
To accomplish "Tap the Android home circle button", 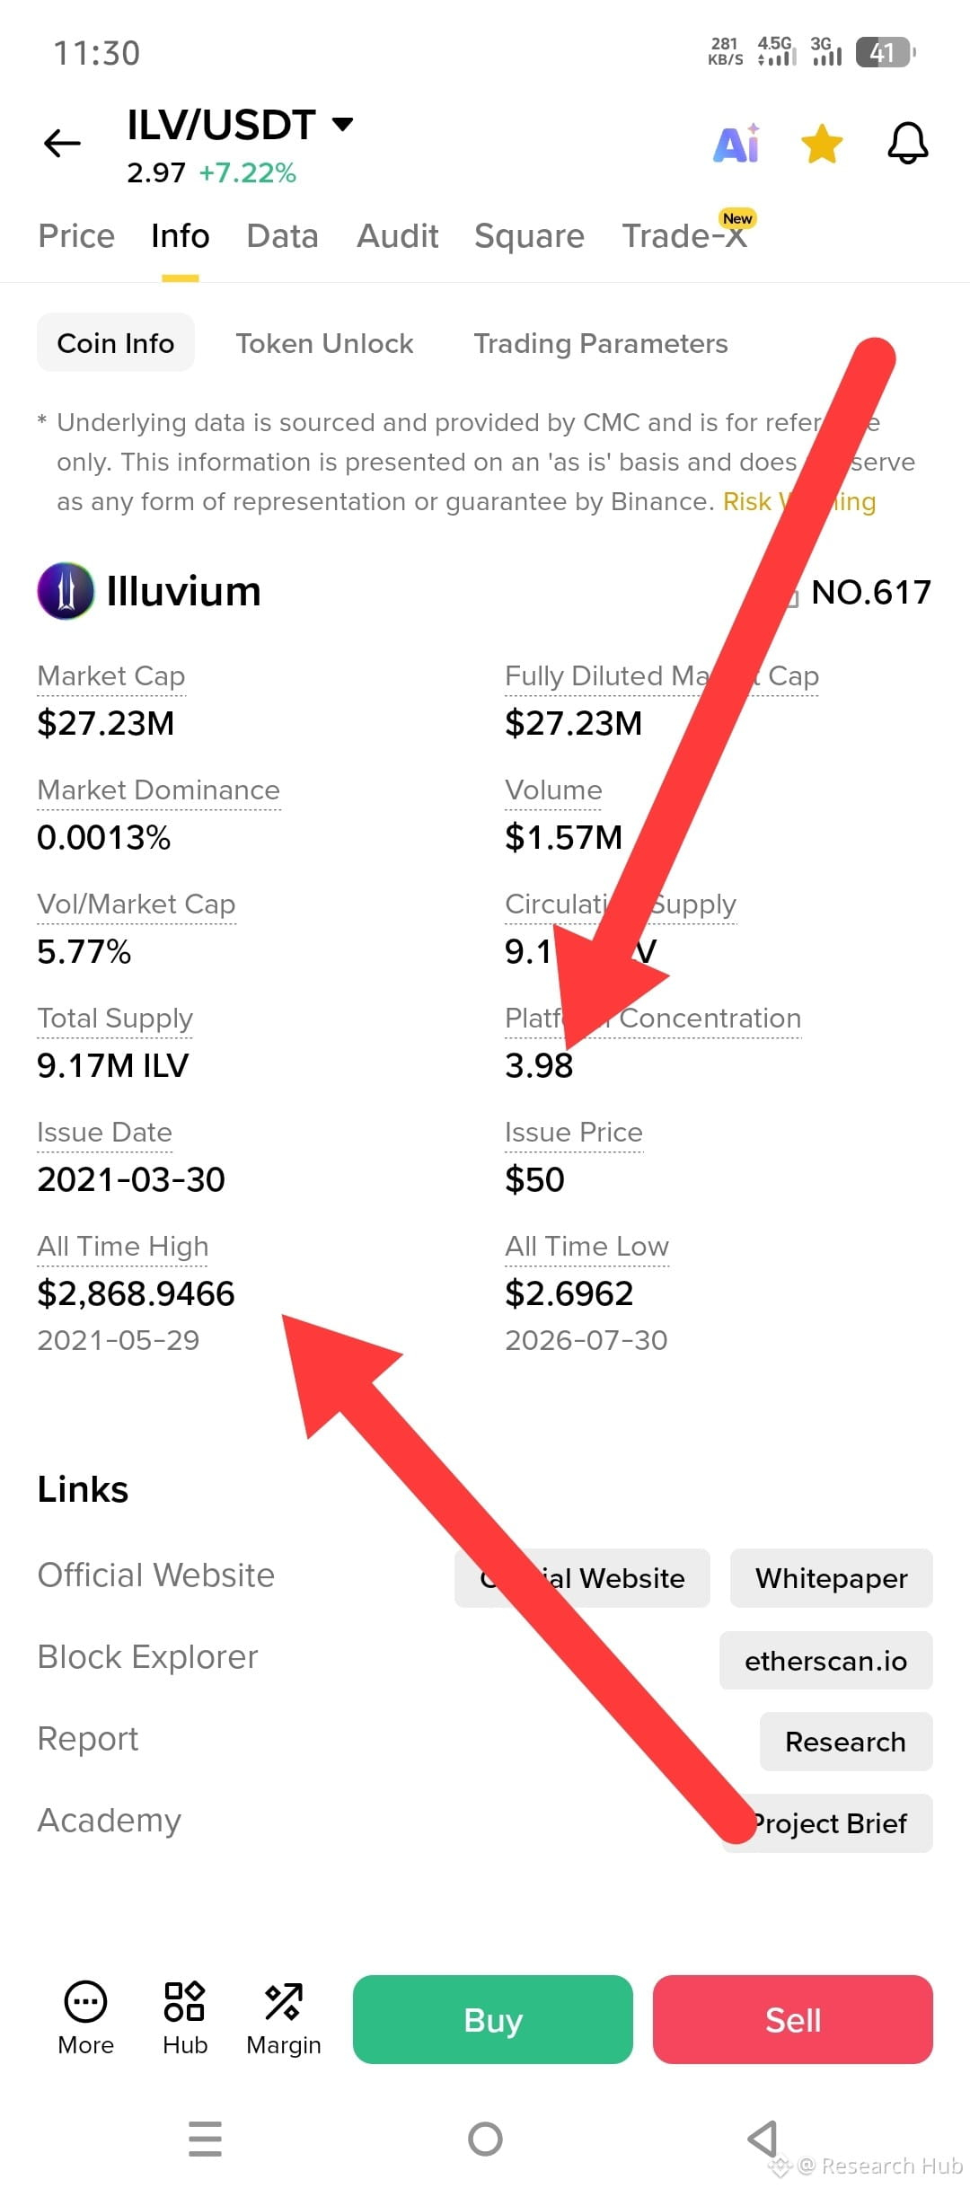I will (485, 2139).
